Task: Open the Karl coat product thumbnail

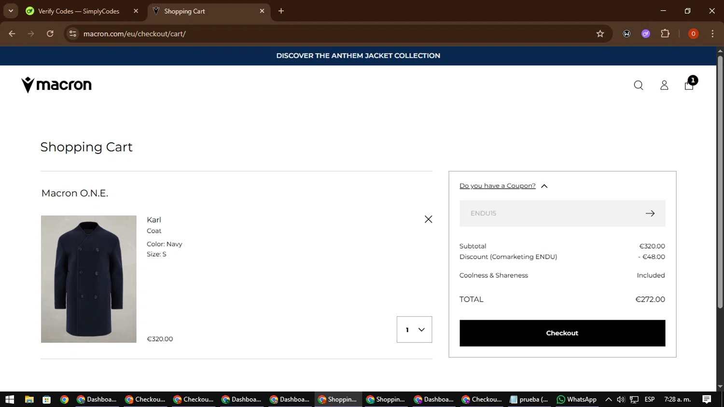Action: click(89, 279)
